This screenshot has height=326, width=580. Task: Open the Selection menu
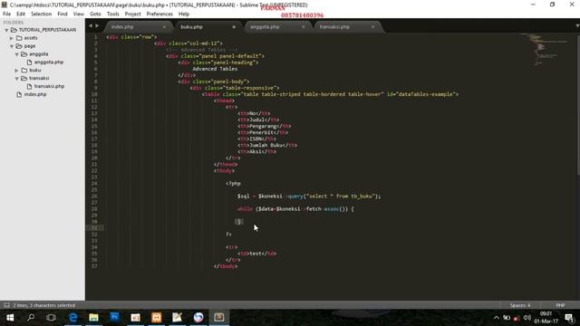[x=41, y=14]
